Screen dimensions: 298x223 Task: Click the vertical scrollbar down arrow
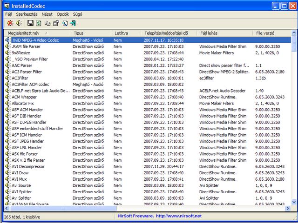click(x=294, y=202)
